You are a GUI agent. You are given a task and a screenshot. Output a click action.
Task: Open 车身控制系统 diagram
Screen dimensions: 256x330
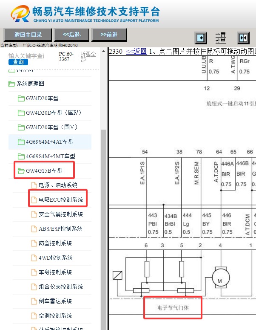click(x=55, y=272)
